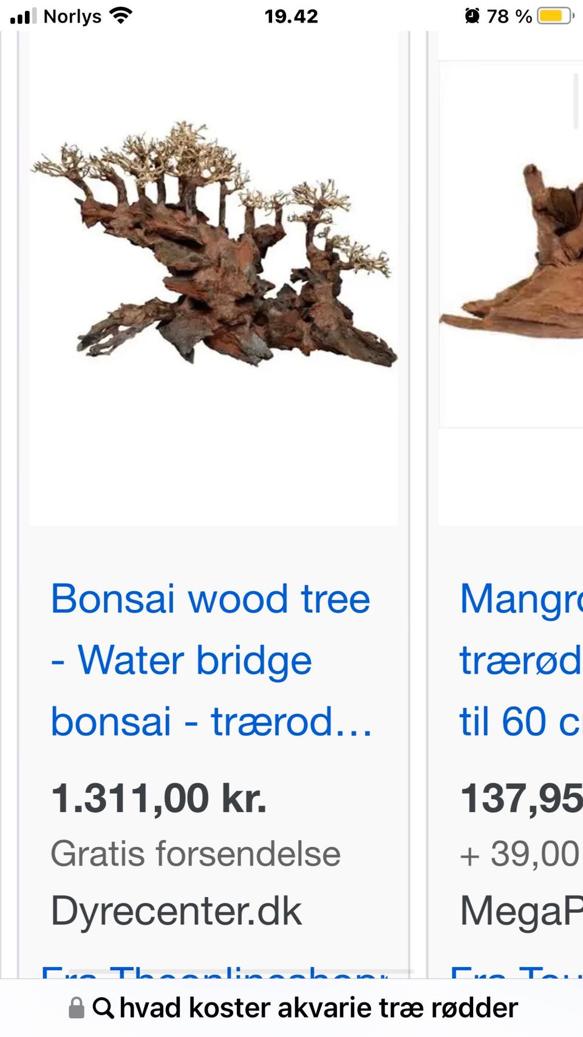Tap the Wi-Fi status icon

121,15
